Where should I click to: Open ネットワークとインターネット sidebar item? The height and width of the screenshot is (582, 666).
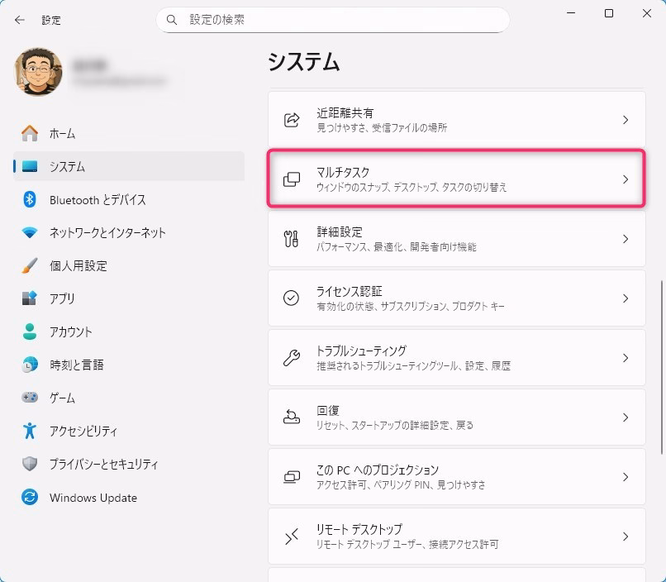(x=107, y=233)
